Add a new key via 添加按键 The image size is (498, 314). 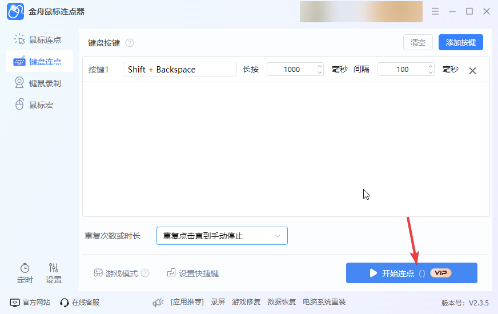(460, 42)
